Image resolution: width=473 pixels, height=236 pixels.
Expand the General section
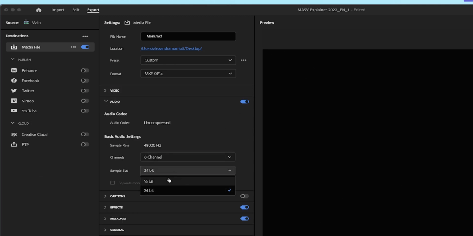(x=105, y=230)
